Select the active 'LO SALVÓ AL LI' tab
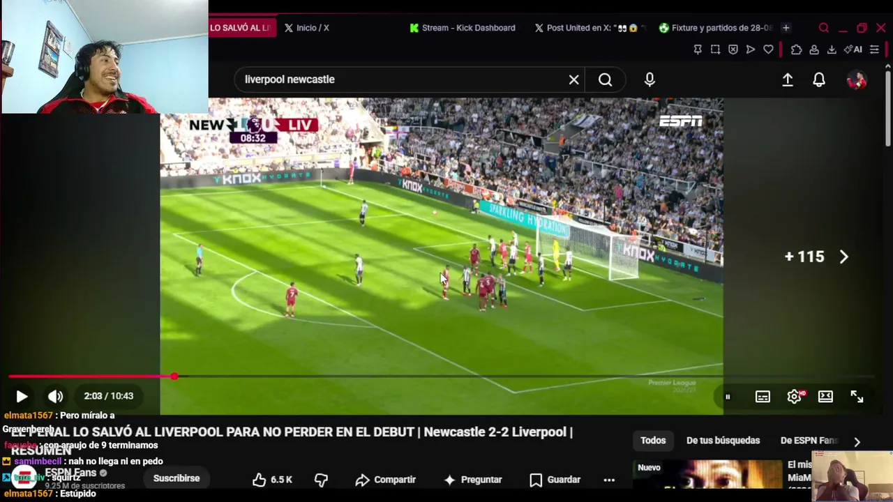This screenshot has width=893, height=502. 242,28
